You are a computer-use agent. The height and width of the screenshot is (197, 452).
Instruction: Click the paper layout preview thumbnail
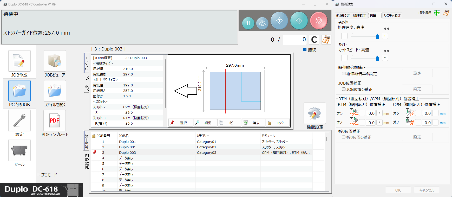pos(235,91)
